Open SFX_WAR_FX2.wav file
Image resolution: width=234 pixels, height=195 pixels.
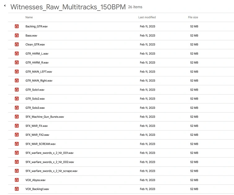[x=37, y=135]
